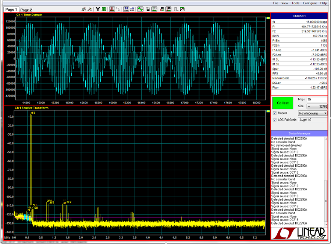Click the mask with undo arrow icon

[148, 9]
